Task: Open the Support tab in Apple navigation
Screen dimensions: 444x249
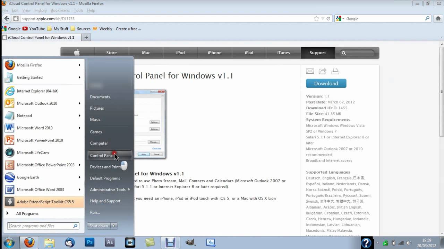Action: click(x=318, y=53)
